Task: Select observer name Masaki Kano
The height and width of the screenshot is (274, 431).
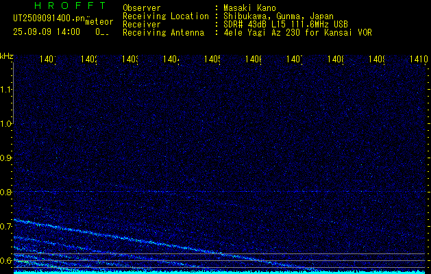Action: [249, 8]
